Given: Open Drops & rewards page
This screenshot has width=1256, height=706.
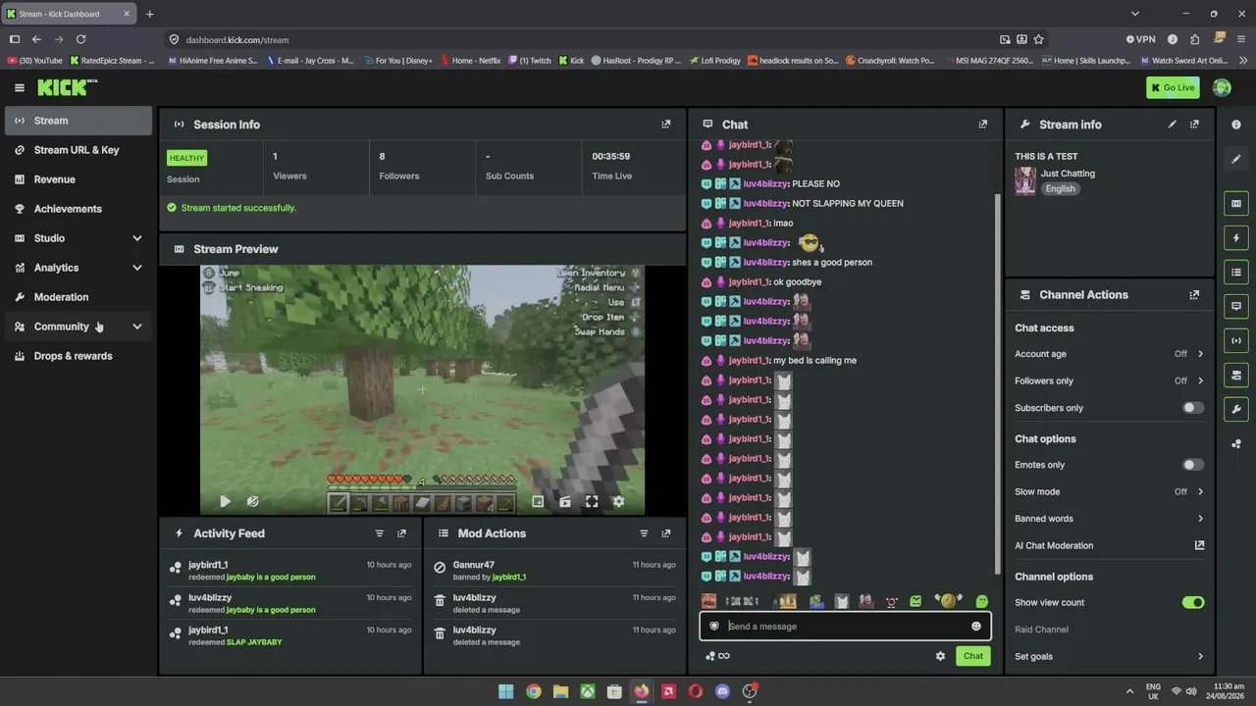Looking at the screenshot, I should 78,356.
